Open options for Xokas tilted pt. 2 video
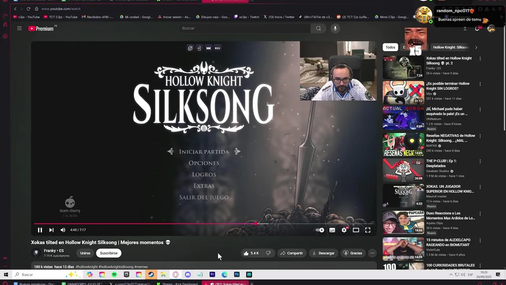 click(480, 59)
